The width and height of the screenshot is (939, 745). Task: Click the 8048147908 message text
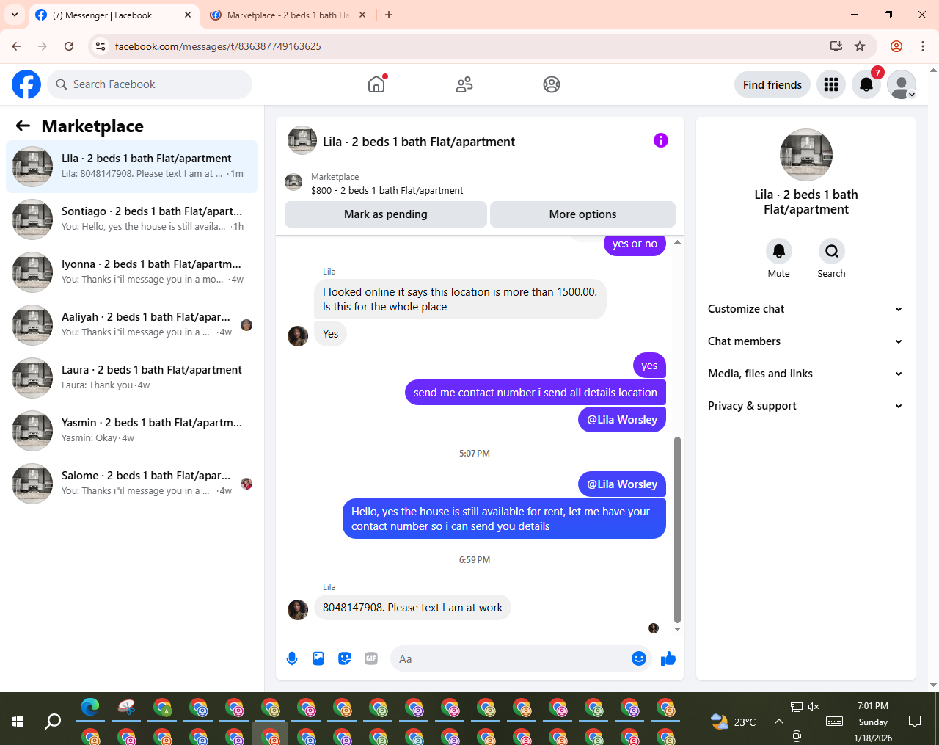click(x=412, y=608)
